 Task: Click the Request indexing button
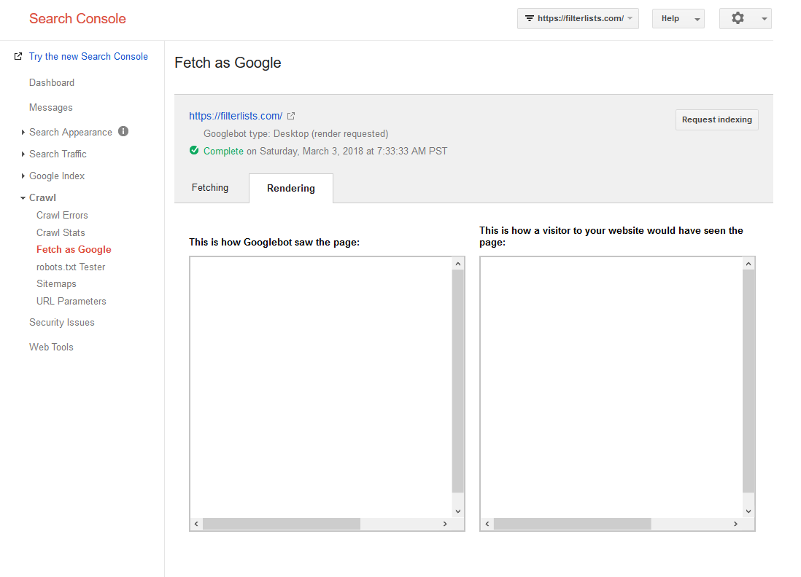[716, 119]
